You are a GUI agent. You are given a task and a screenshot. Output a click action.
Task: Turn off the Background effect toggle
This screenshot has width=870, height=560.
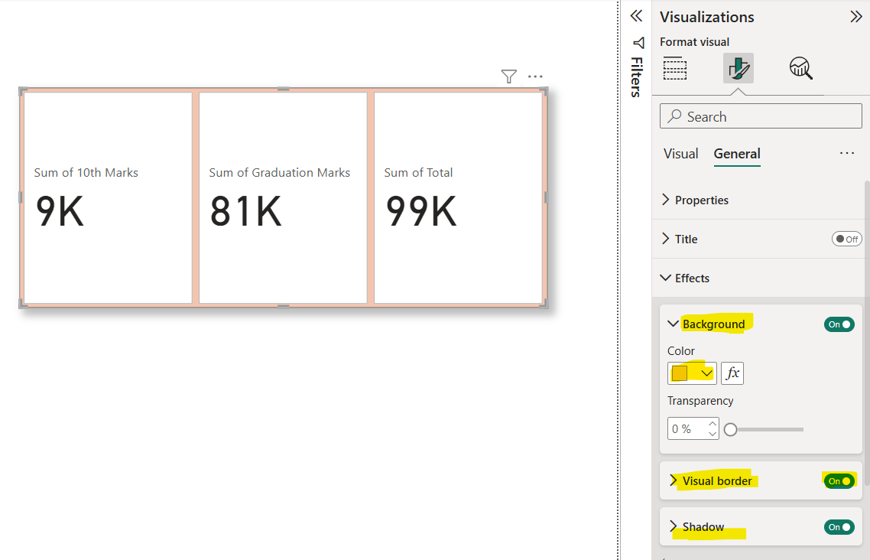click(x=839, y=324)
